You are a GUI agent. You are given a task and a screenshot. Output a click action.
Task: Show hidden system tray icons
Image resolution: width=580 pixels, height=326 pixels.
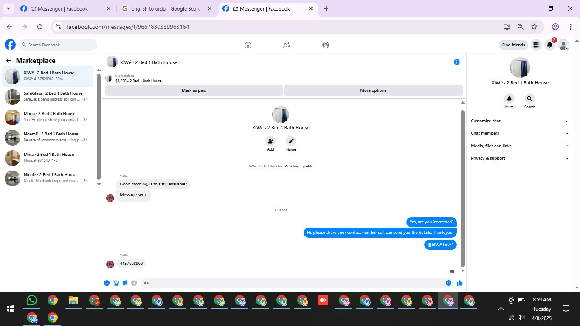(501, 309)
